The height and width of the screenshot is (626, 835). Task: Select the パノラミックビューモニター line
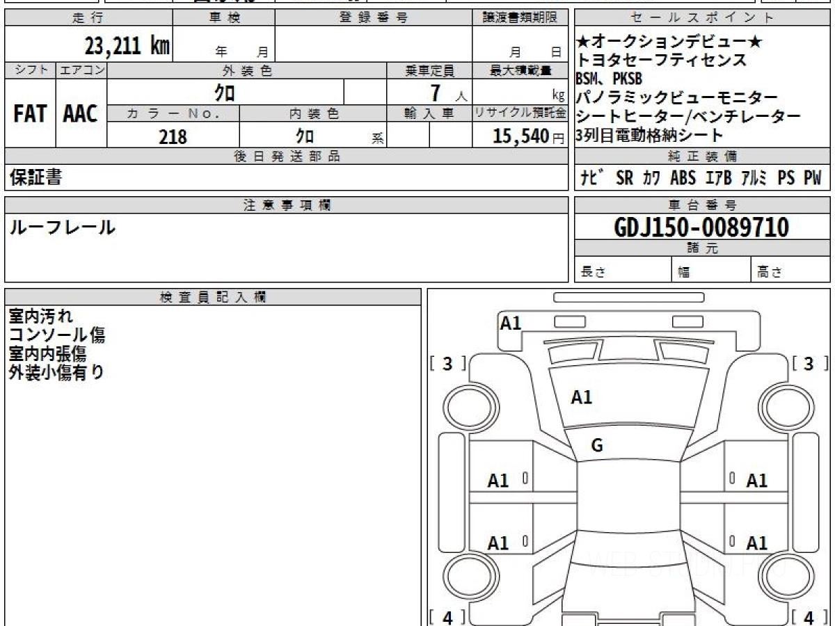pos(676,97)
